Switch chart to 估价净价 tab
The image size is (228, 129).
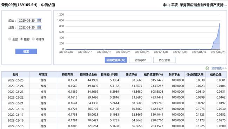pyautogui.click(x=140, y=60)
